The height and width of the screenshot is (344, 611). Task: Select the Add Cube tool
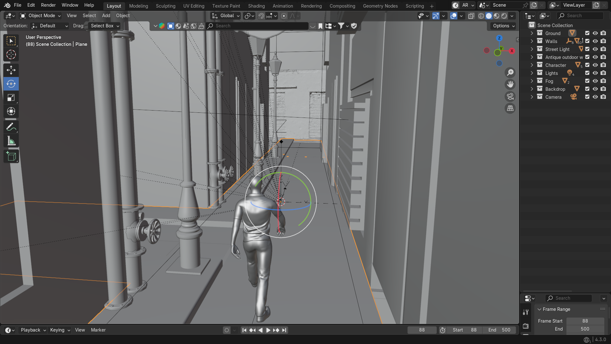(x=11, y=156)
